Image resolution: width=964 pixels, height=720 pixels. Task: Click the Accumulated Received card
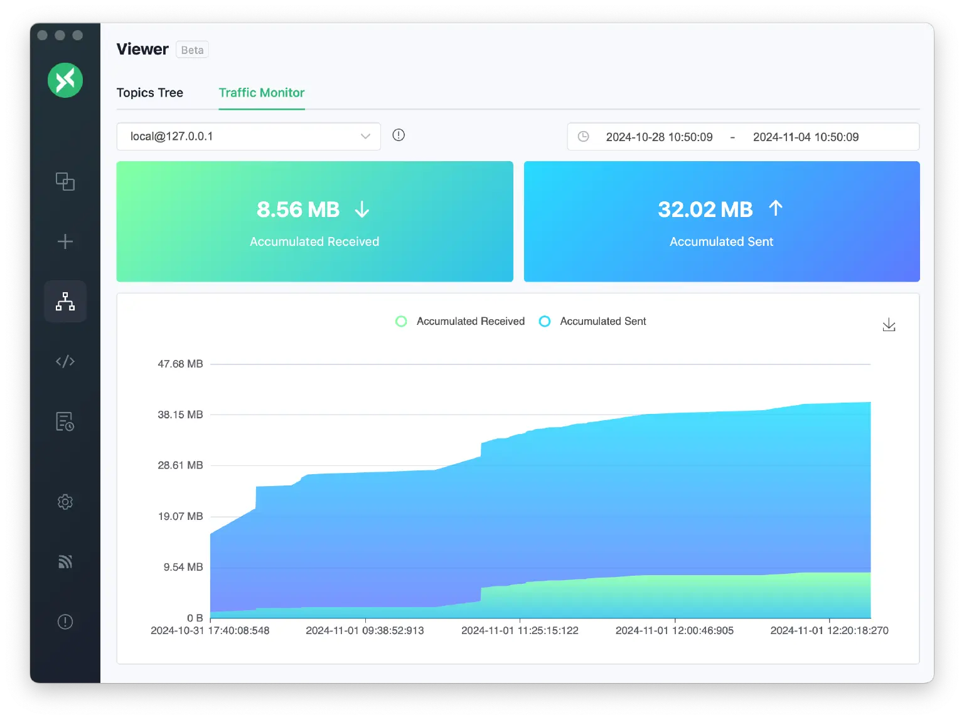(x=314, y=221)
